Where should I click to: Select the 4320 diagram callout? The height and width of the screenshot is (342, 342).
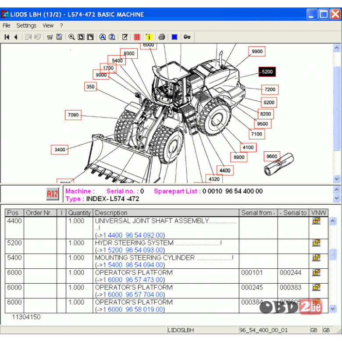(214, 179)
